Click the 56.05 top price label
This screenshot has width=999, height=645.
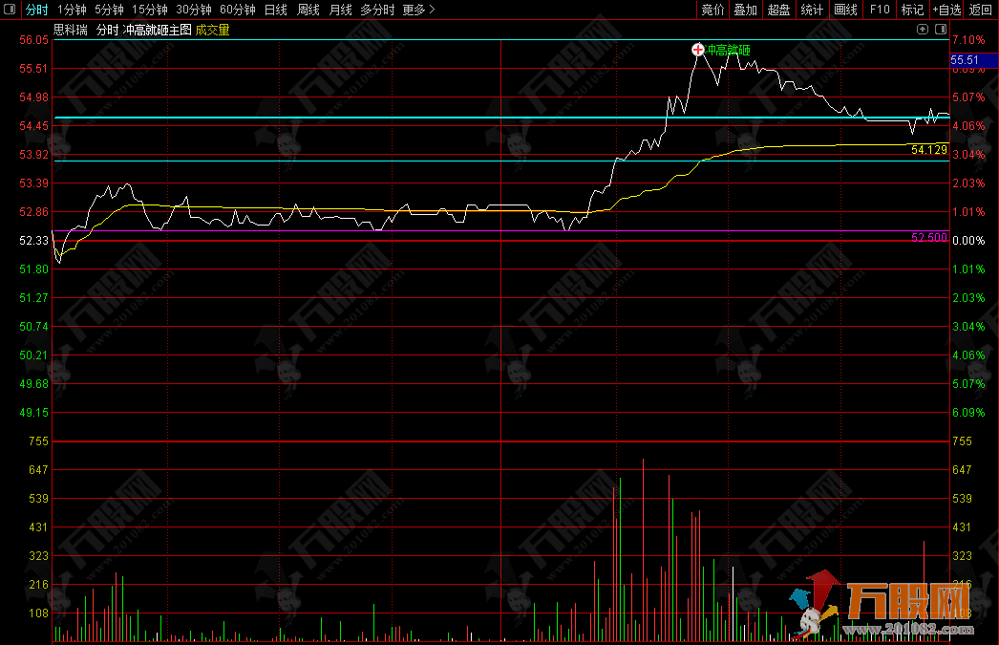click(x=33, y=39)
